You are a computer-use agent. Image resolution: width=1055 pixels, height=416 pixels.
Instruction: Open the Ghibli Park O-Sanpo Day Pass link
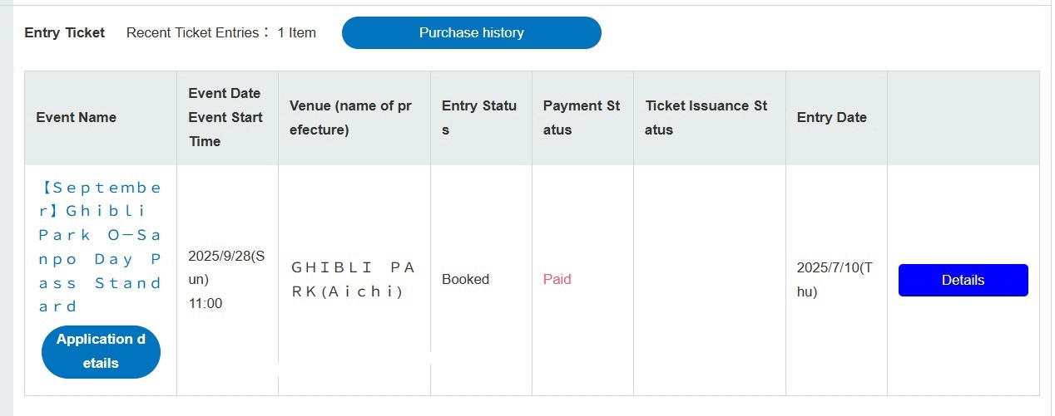pyautogui.click(x=101, y=247)
